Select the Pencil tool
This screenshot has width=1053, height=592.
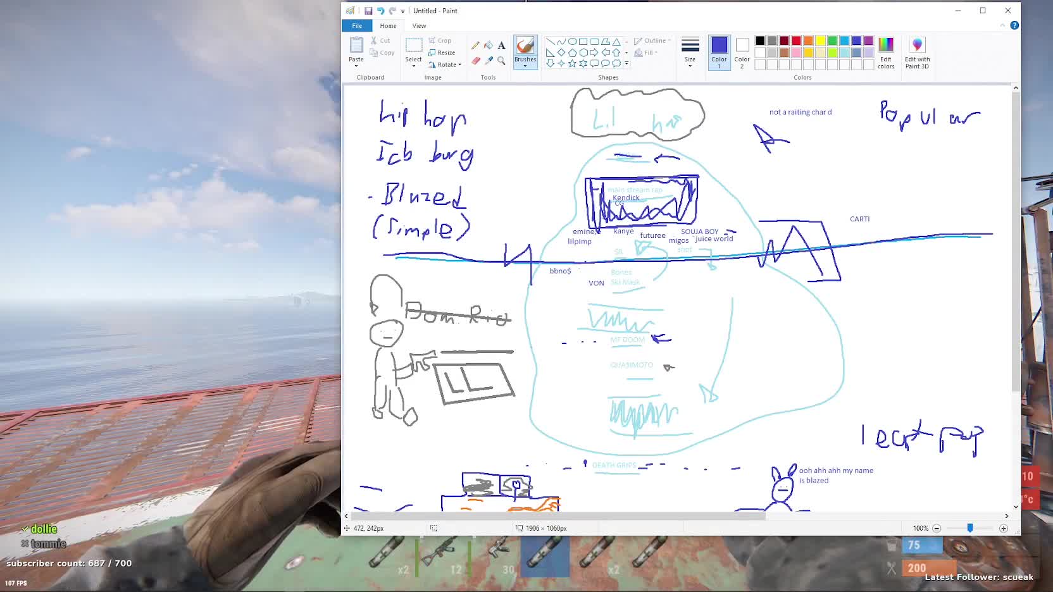[x=475, y=45]
